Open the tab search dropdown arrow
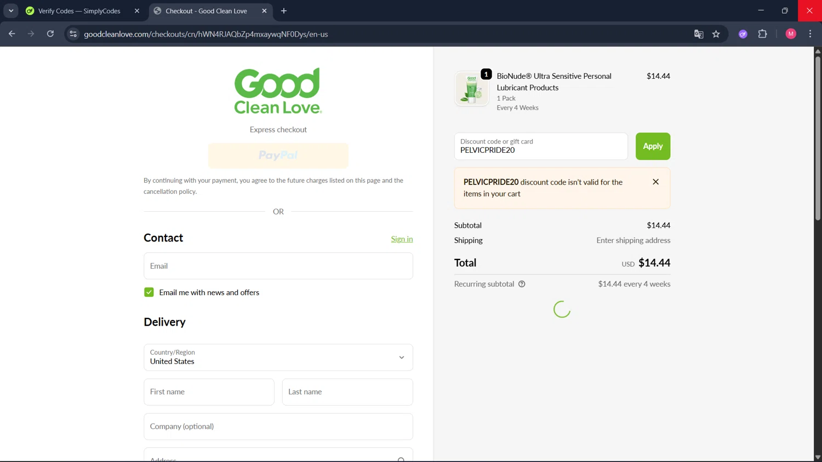822x462 pixels. [11, 11]
